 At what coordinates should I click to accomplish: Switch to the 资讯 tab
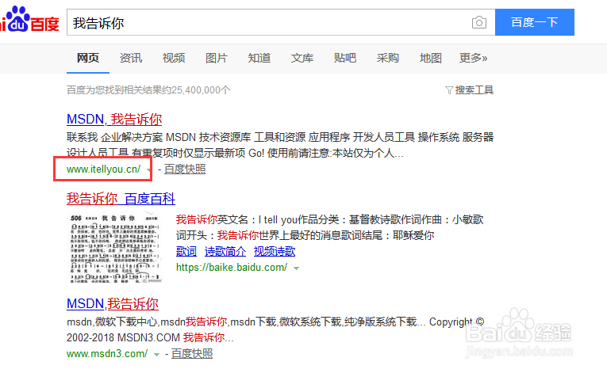coord(131,58)
